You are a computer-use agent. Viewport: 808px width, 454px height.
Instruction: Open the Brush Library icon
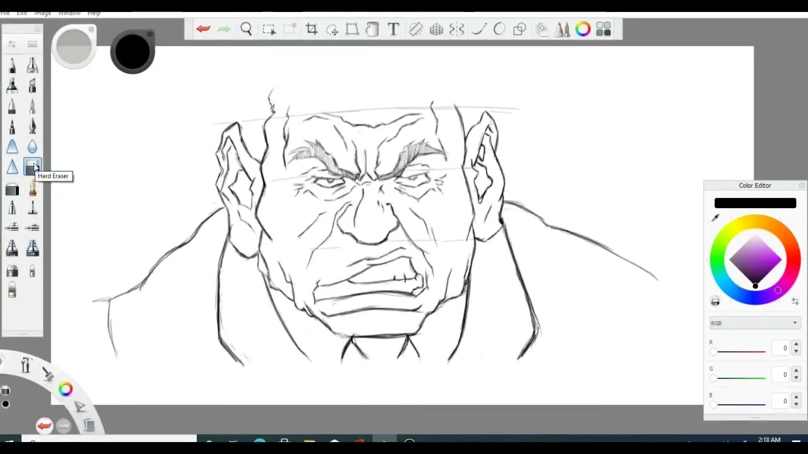[32, 44]
